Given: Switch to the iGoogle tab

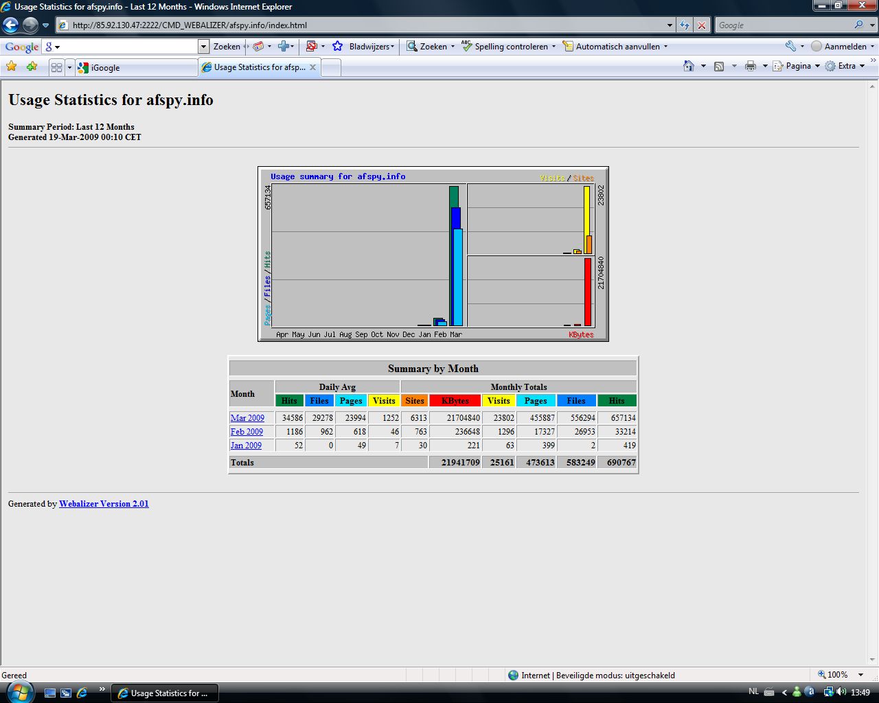Looking at the screenshot, I should pyautogui.click(x=136, y=67).
